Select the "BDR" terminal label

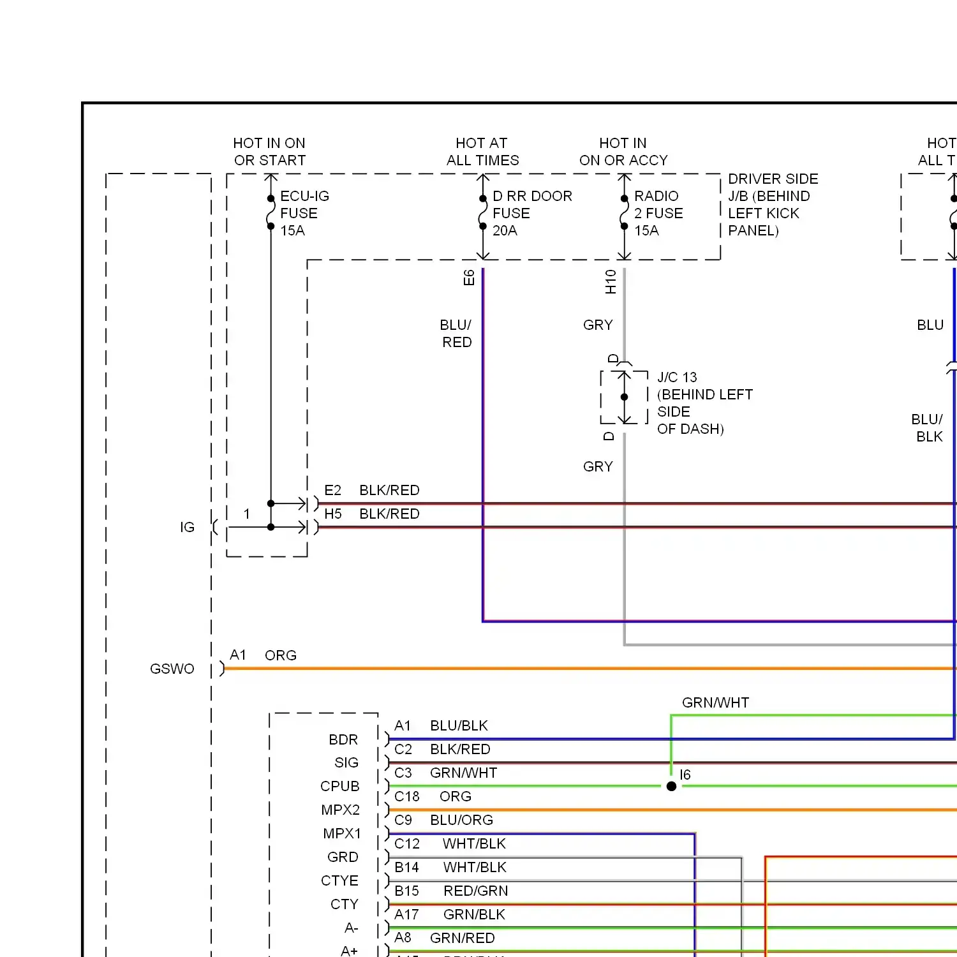pyautogui.click(x=343, y=740)
